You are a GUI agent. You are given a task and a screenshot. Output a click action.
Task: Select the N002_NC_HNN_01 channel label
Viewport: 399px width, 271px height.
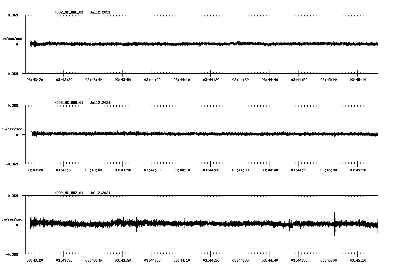tap(68, 103)
